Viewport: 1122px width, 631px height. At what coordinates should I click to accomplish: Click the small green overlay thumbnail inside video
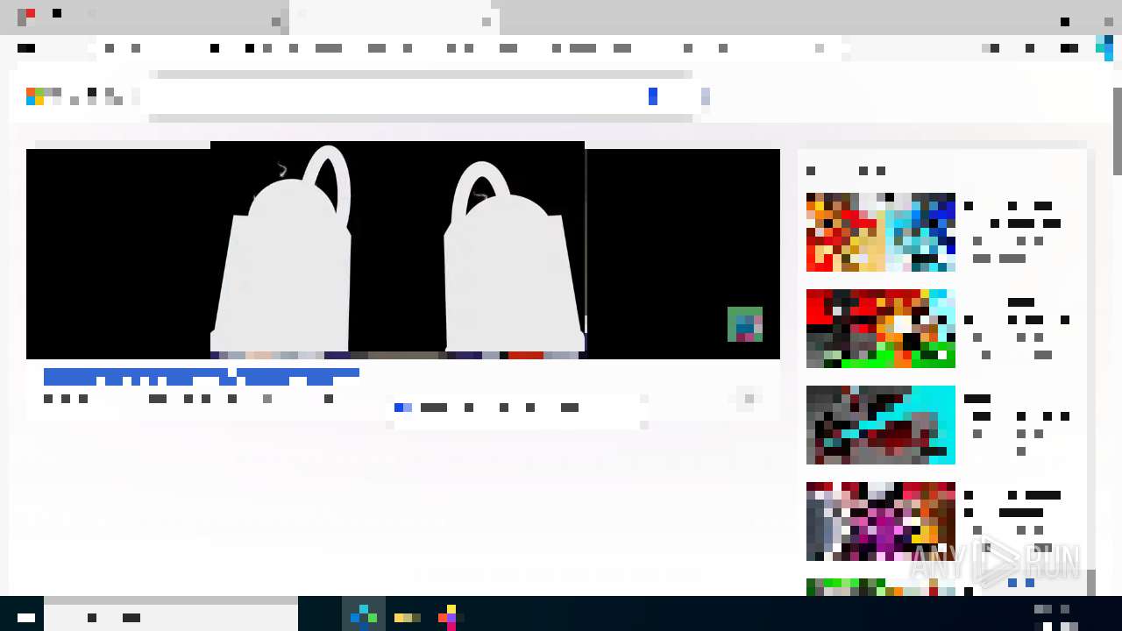pos(745,324)
